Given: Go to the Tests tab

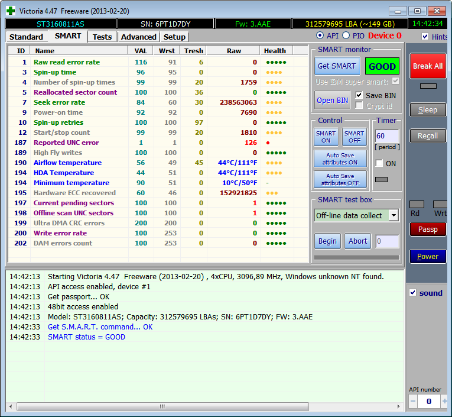Looking at the screenshot, I should tap(102, 37).
